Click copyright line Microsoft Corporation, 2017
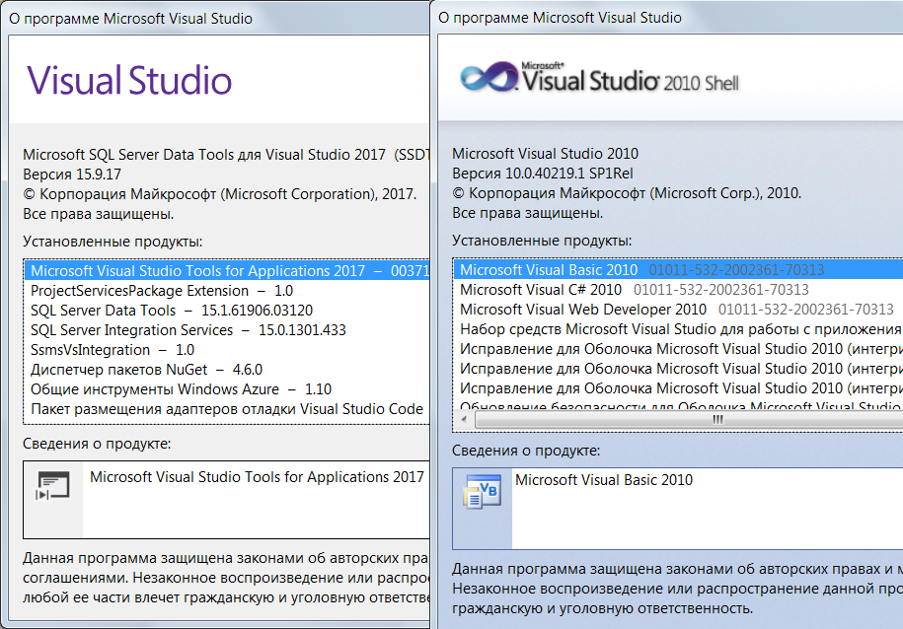The image size is (903, 629). click(219, 194)
